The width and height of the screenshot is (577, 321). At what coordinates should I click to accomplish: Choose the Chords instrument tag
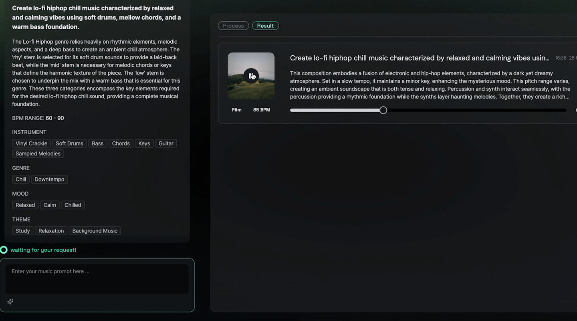121,143
